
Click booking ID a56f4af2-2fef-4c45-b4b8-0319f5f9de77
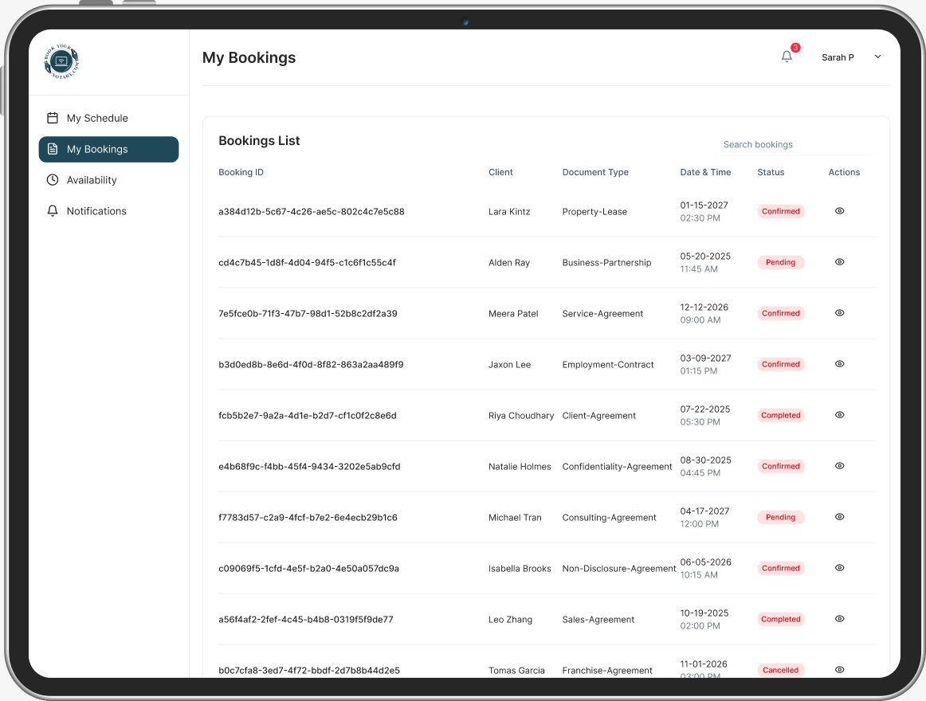pyautogui.click(x=306, y=620)
